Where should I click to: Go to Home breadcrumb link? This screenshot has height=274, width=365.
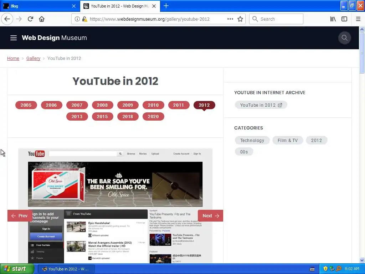click(13, 58)
